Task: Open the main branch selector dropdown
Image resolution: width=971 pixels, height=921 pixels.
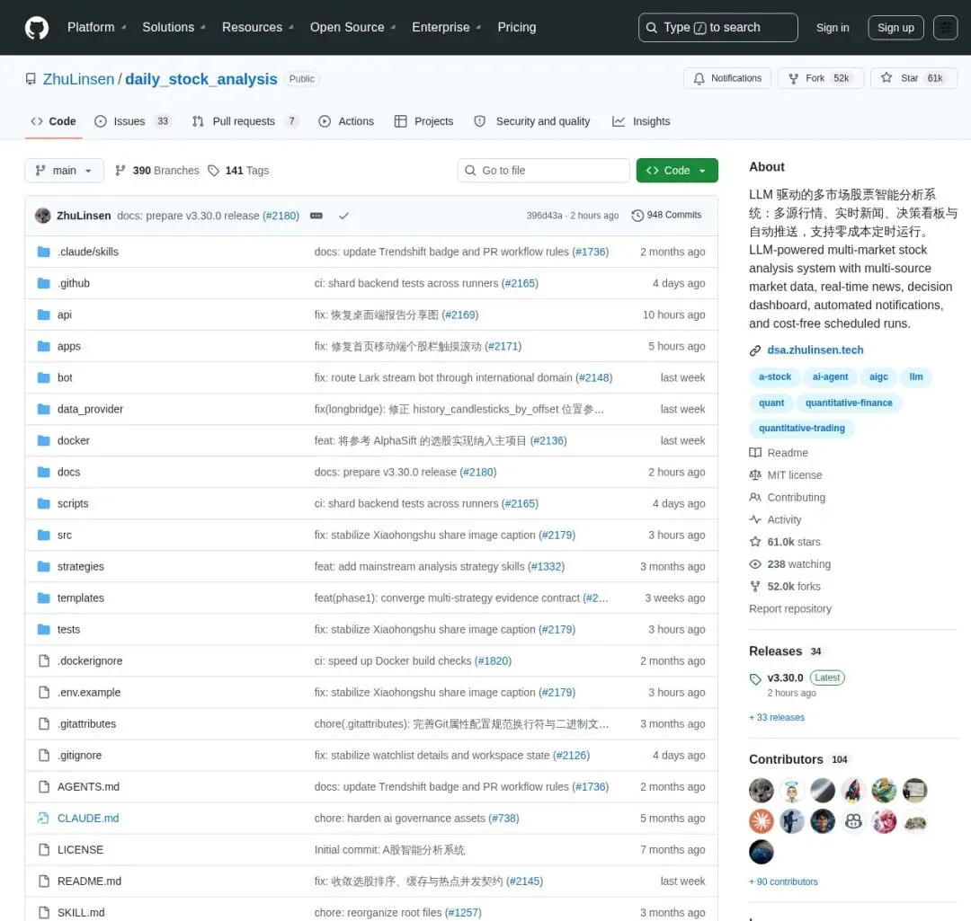Action: tap(64, 170)
